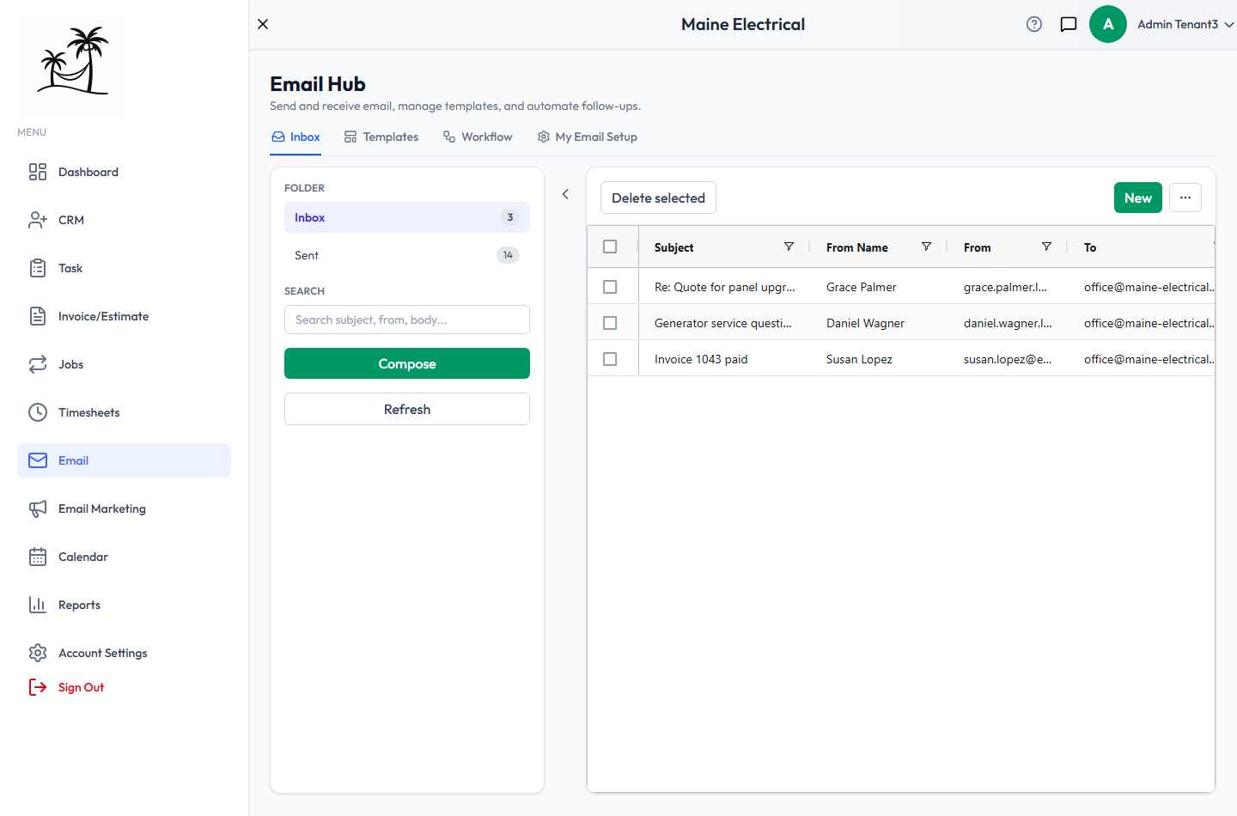Close the sidebar with the X icon
The image size is (1237, 816).
263,24
